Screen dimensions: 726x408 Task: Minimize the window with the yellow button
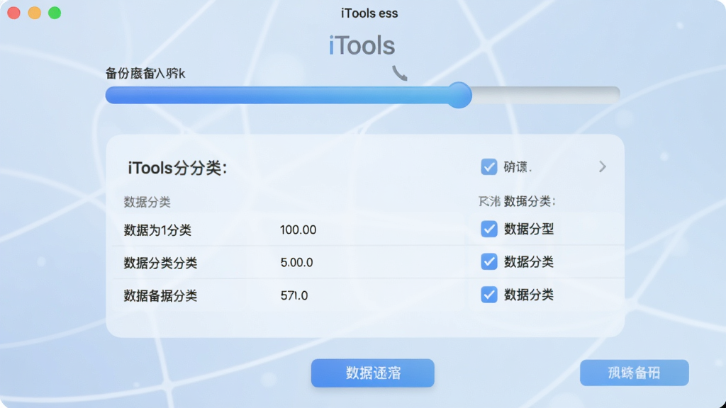(34, 13)
